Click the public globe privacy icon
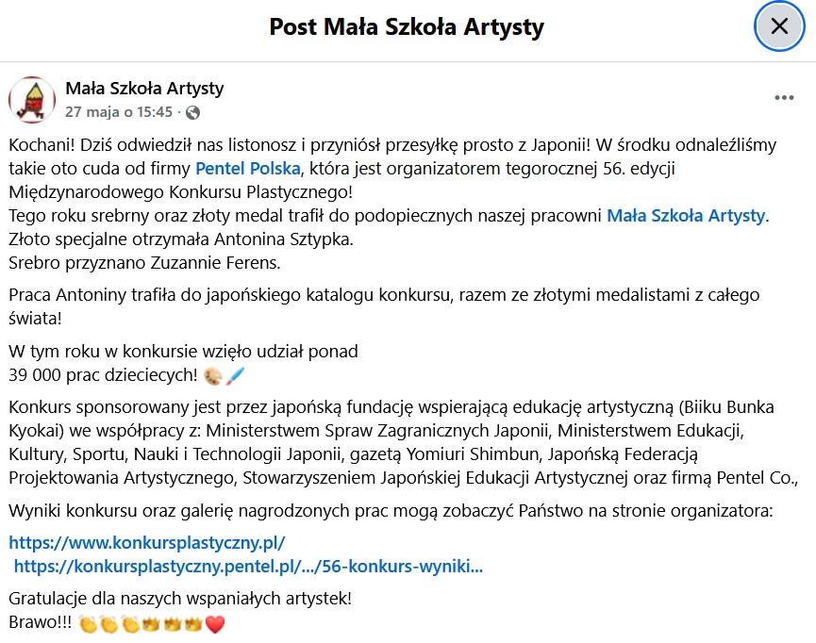The width and height of the screenshot is (816, 643). coord(192,112)
